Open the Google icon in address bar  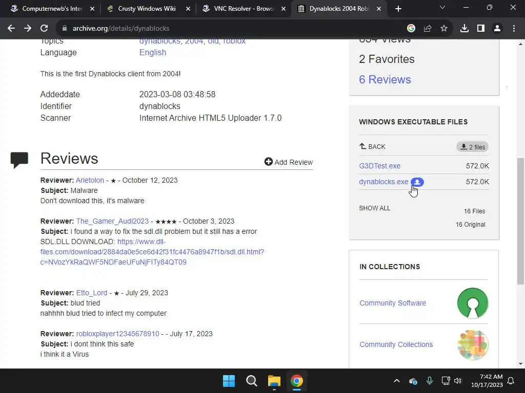pyautogui.click(x=411, y=29)
